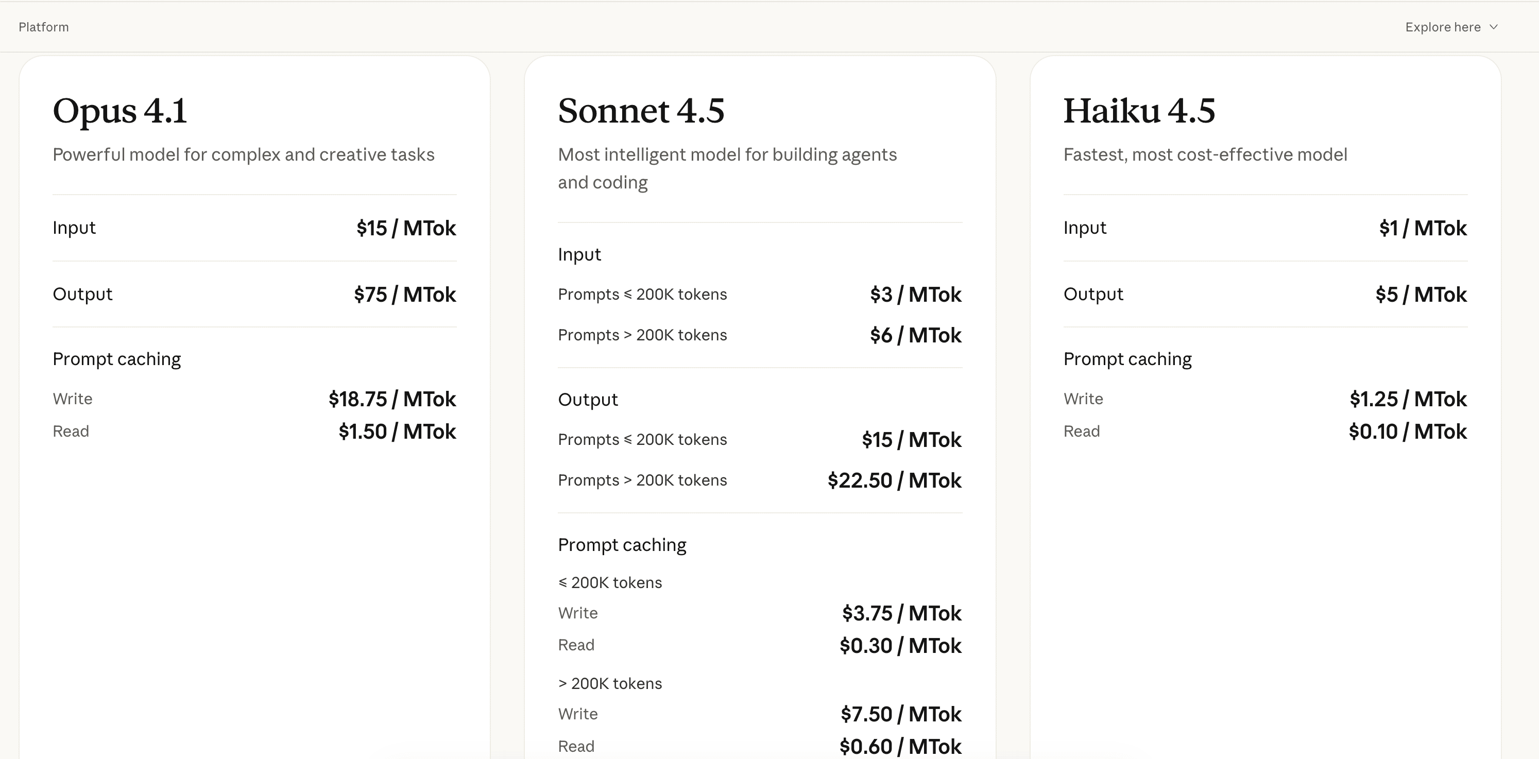This screenshot has width=1539, height=759.
Task: Click Sonnet output price $22.50 / MTok
Action: pyautogui.click(x=894, y=480)
